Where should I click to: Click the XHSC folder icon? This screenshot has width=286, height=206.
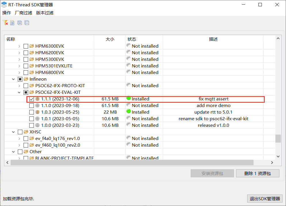(26, 132)
